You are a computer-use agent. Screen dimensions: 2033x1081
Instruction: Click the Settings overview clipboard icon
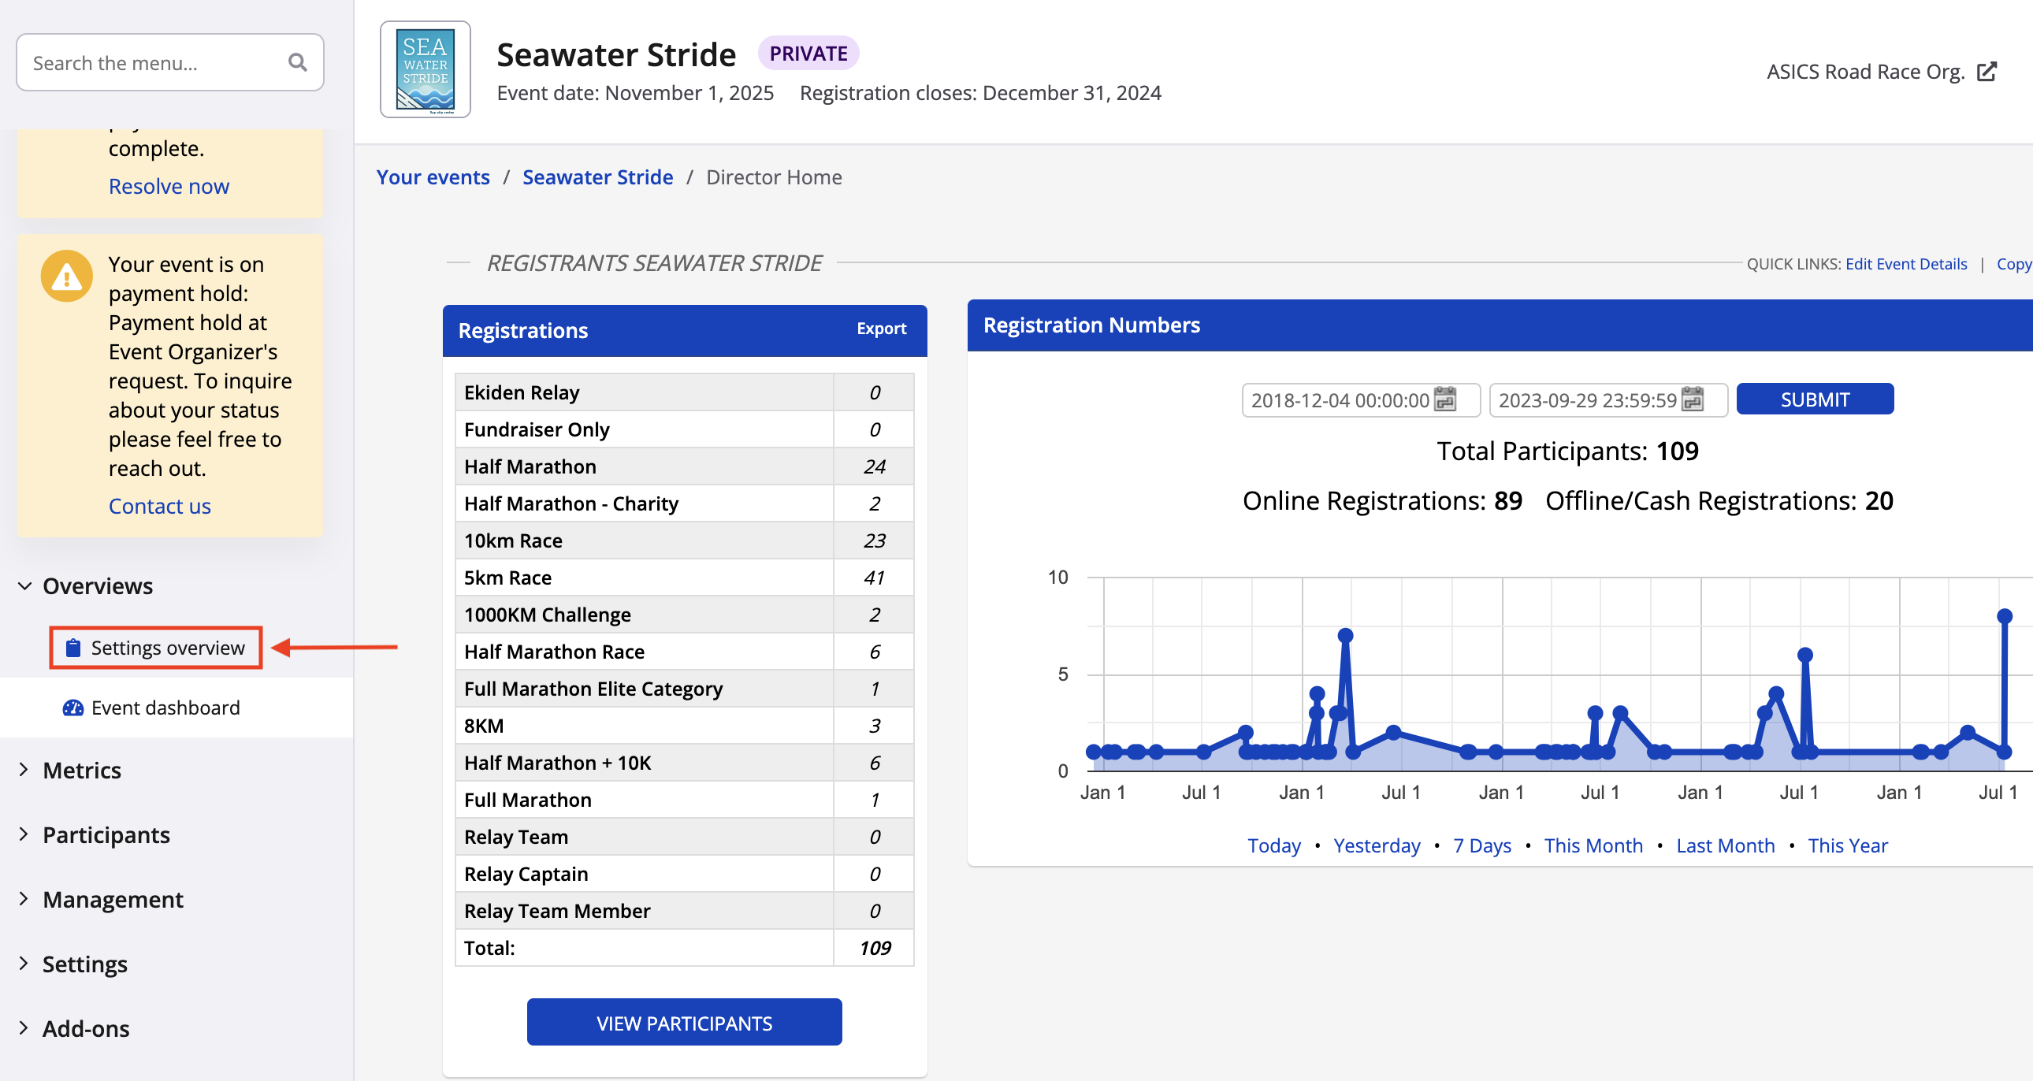click(x=72, y=648)
